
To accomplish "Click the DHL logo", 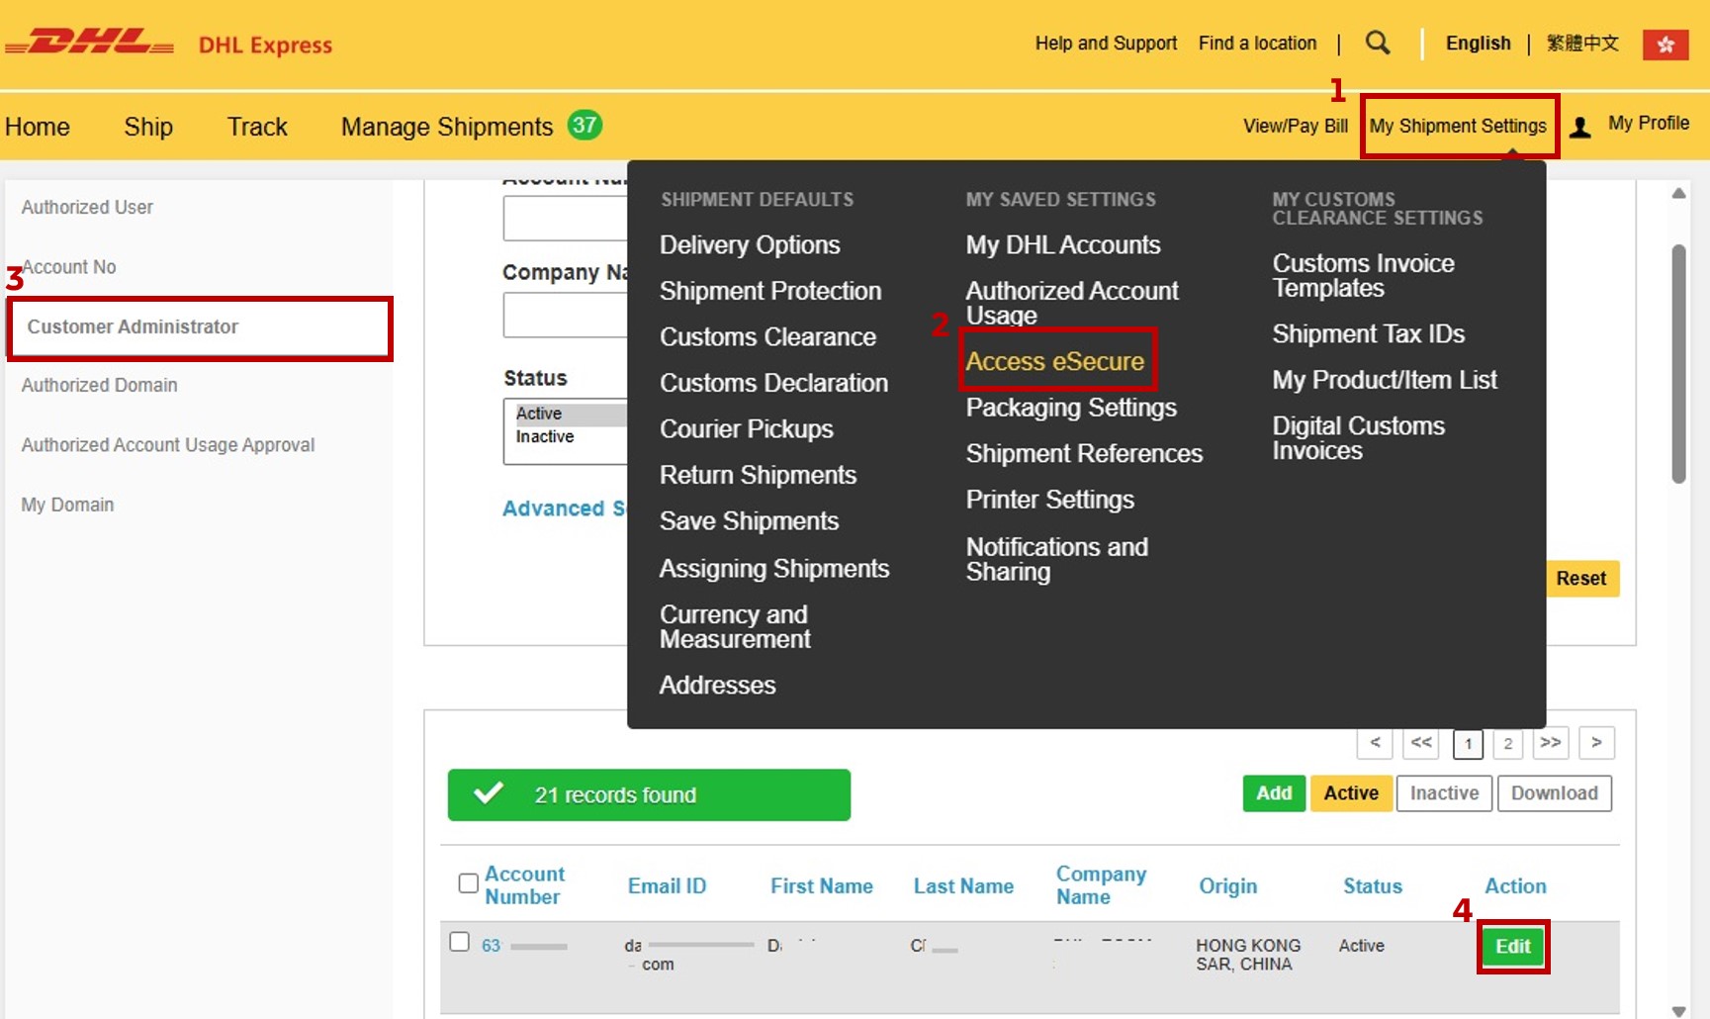I will click(89, 43).
